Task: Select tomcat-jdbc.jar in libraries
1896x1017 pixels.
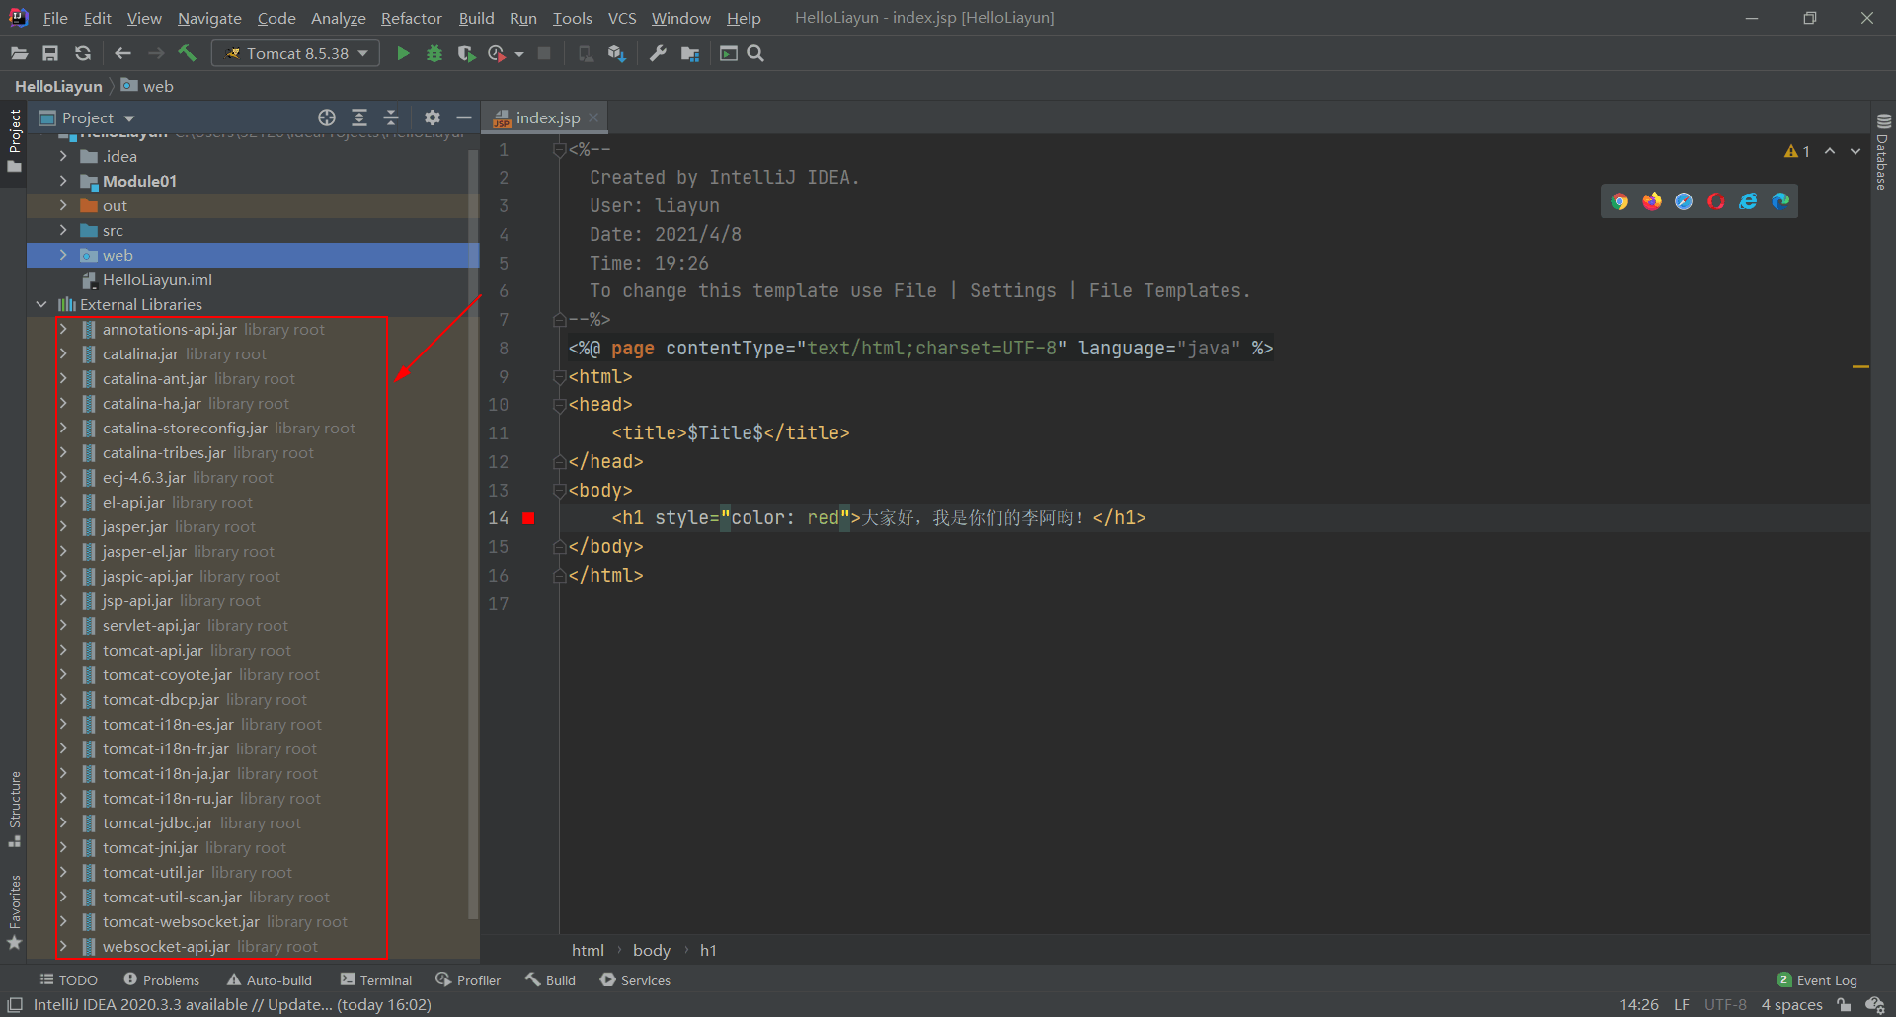Action: pos(157,822)
